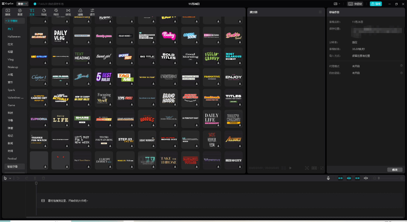The image size is (407, 222).
Task: Open the 音频 (Audio) panel
Action: point(20,12)
